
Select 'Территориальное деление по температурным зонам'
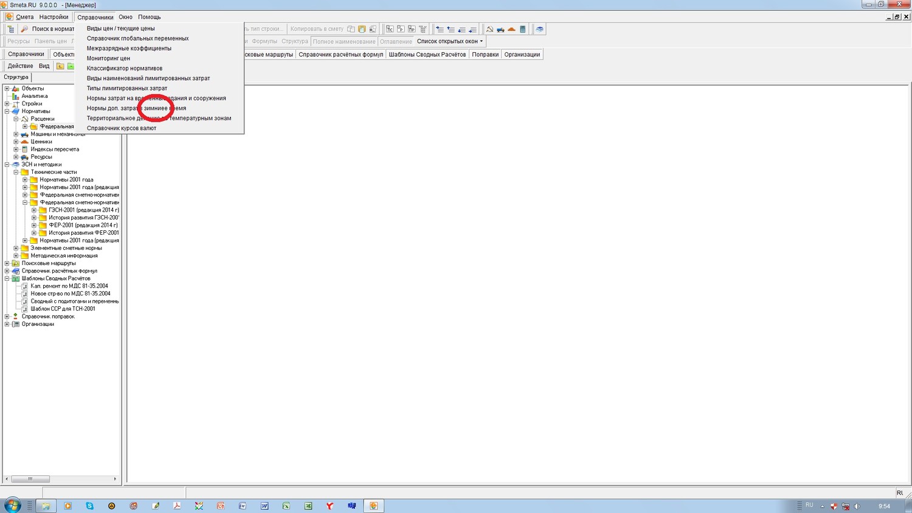[159, 119]
